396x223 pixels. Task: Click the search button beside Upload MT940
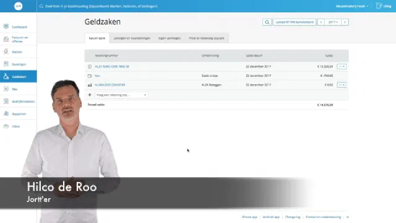click(x=267, y=22)
